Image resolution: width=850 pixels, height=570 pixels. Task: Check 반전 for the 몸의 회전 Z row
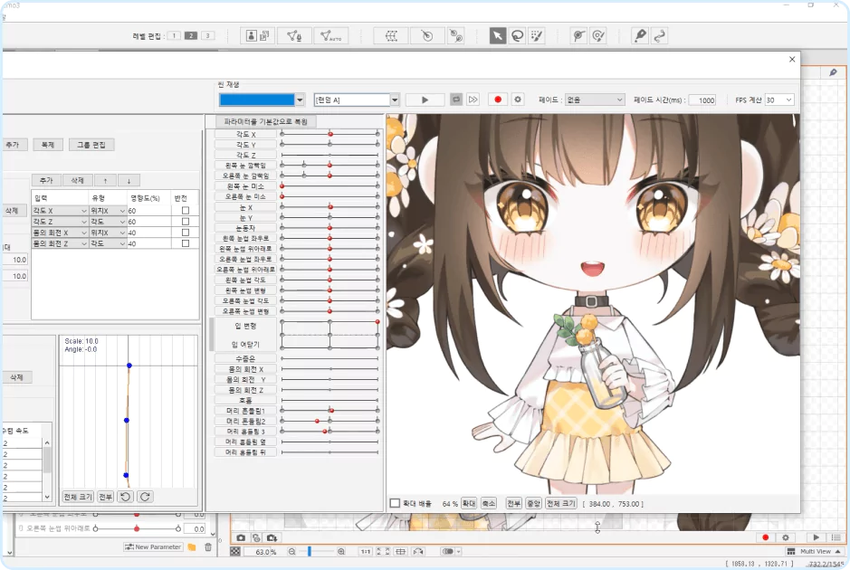186,243
